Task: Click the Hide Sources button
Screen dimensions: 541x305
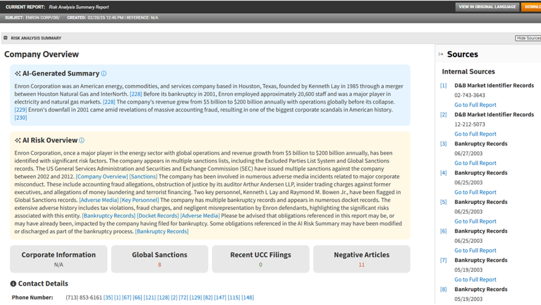Action: tap(528, 38)
